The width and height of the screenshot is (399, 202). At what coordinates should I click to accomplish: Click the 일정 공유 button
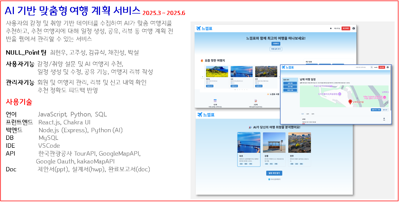pos(385,110)
